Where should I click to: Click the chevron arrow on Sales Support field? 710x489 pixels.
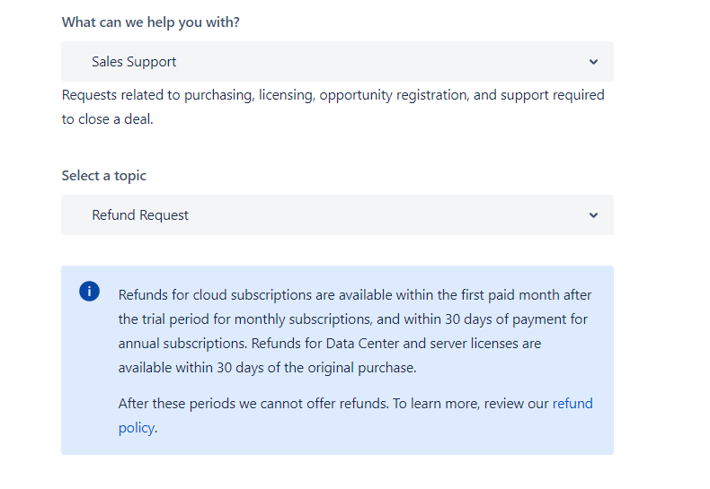coord(593,62)
